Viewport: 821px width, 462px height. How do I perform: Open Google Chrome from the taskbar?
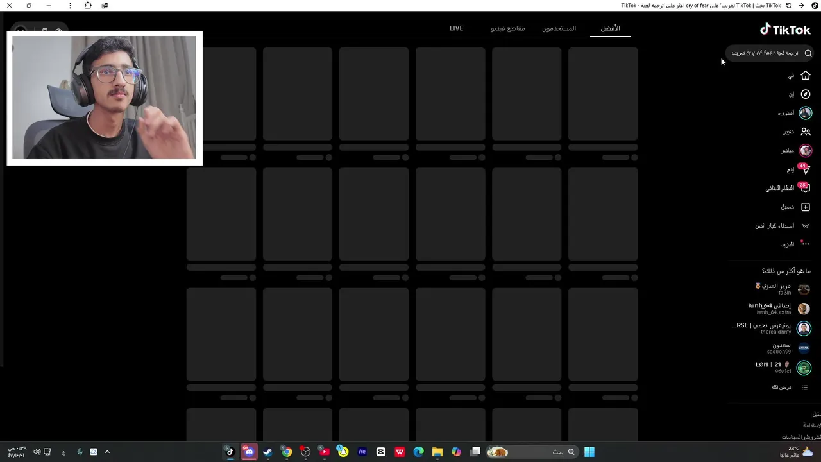[286, 452]
